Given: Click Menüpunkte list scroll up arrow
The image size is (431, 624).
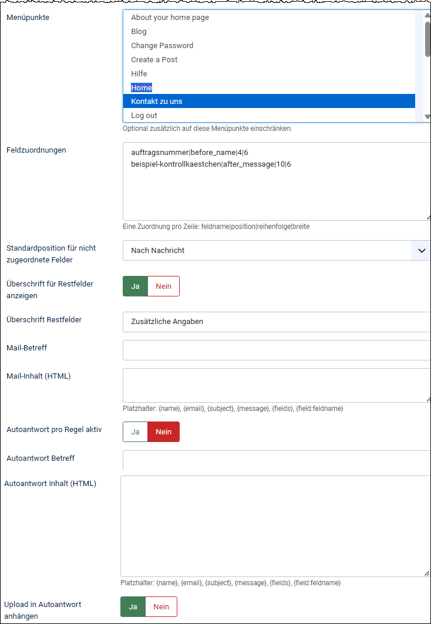Looking at the screenshot, I should (427, 15).
